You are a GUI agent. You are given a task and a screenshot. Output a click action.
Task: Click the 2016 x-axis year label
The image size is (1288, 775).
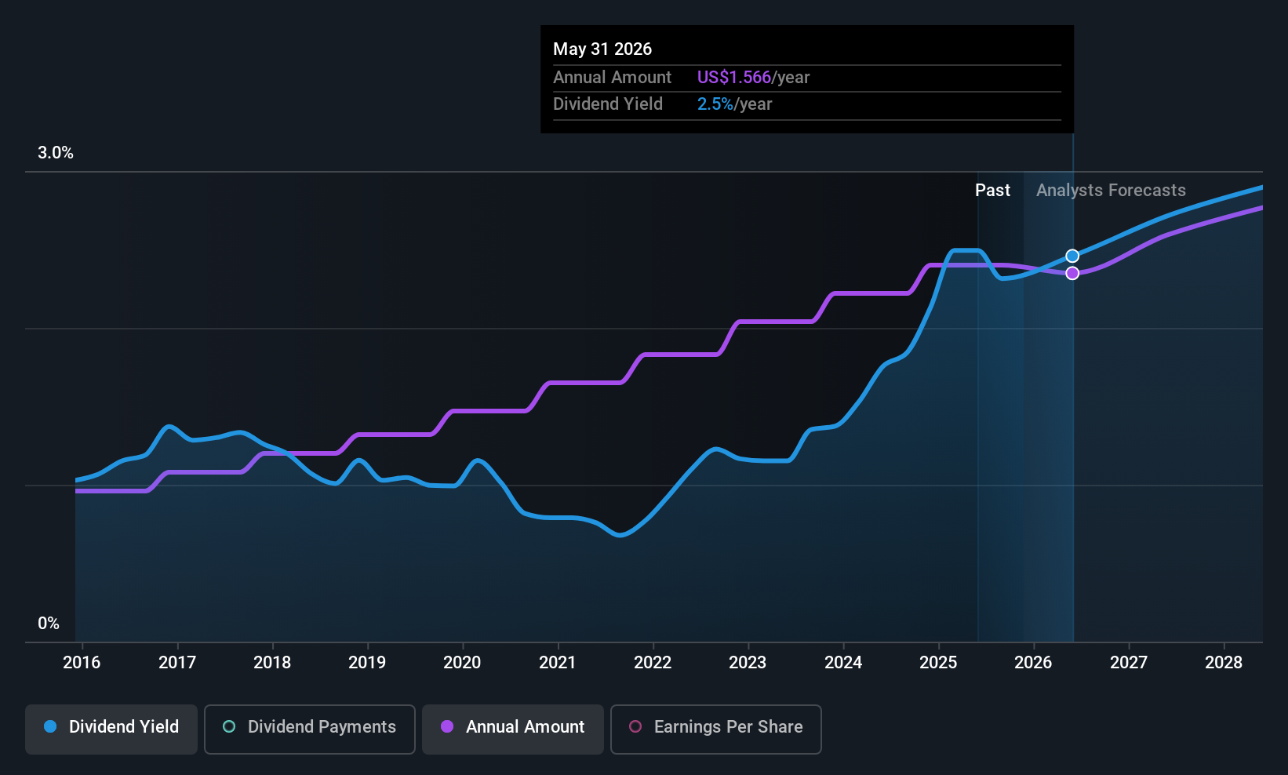coord(82,663)
